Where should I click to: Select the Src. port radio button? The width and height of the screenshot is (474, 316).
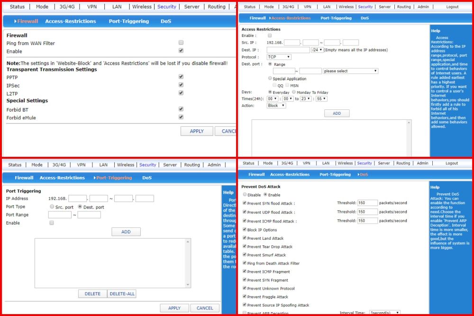52,207
